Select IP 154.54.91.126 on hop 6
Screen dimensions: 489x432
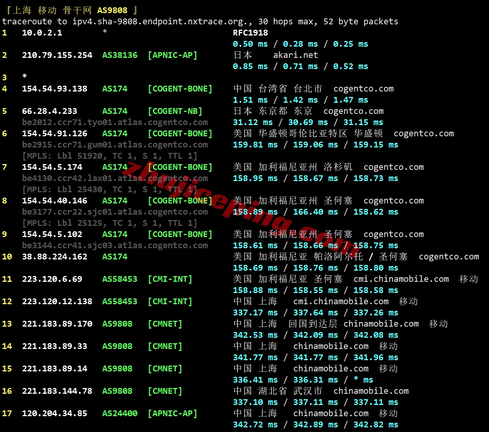[54, 134]
